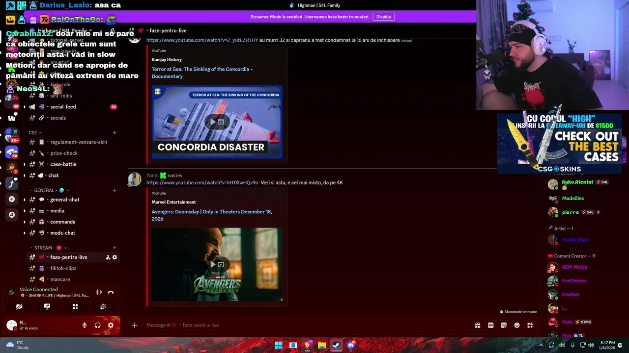Screen dimensions: 629x353
Task: Click the message input field
Action: [305, 325]
